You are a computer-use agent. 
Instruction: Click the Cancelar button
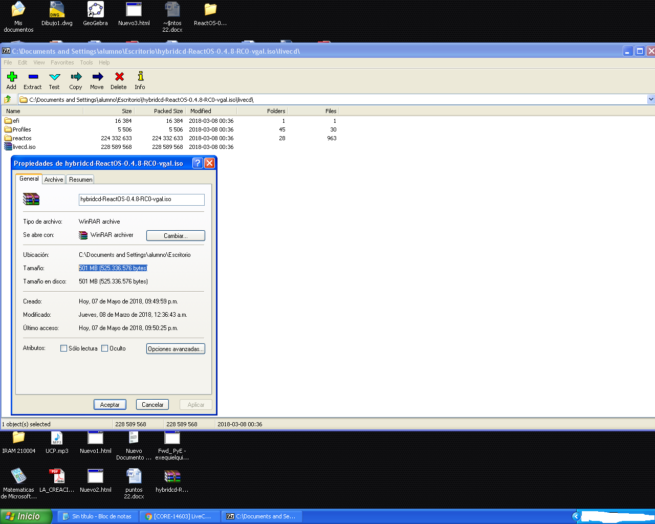pos(152,405)
